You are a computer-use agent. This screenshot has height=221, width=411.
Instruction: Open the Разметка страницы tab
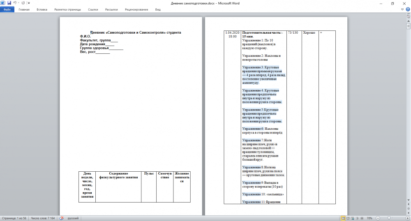coord(68,9)
